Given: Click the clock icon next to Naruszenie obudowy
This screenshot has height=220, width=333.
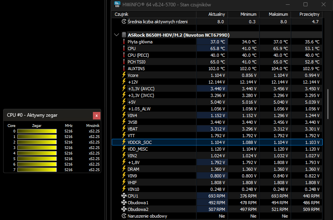Looking at the screenshot, I should [x=124, y=216].
